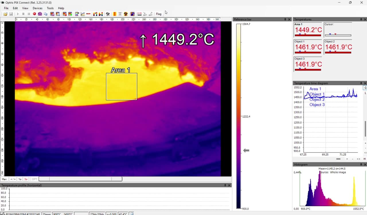Click the magnifier icon in the status bar
The width and height of the screenshot is (367, 215).
tap(132, 214)
